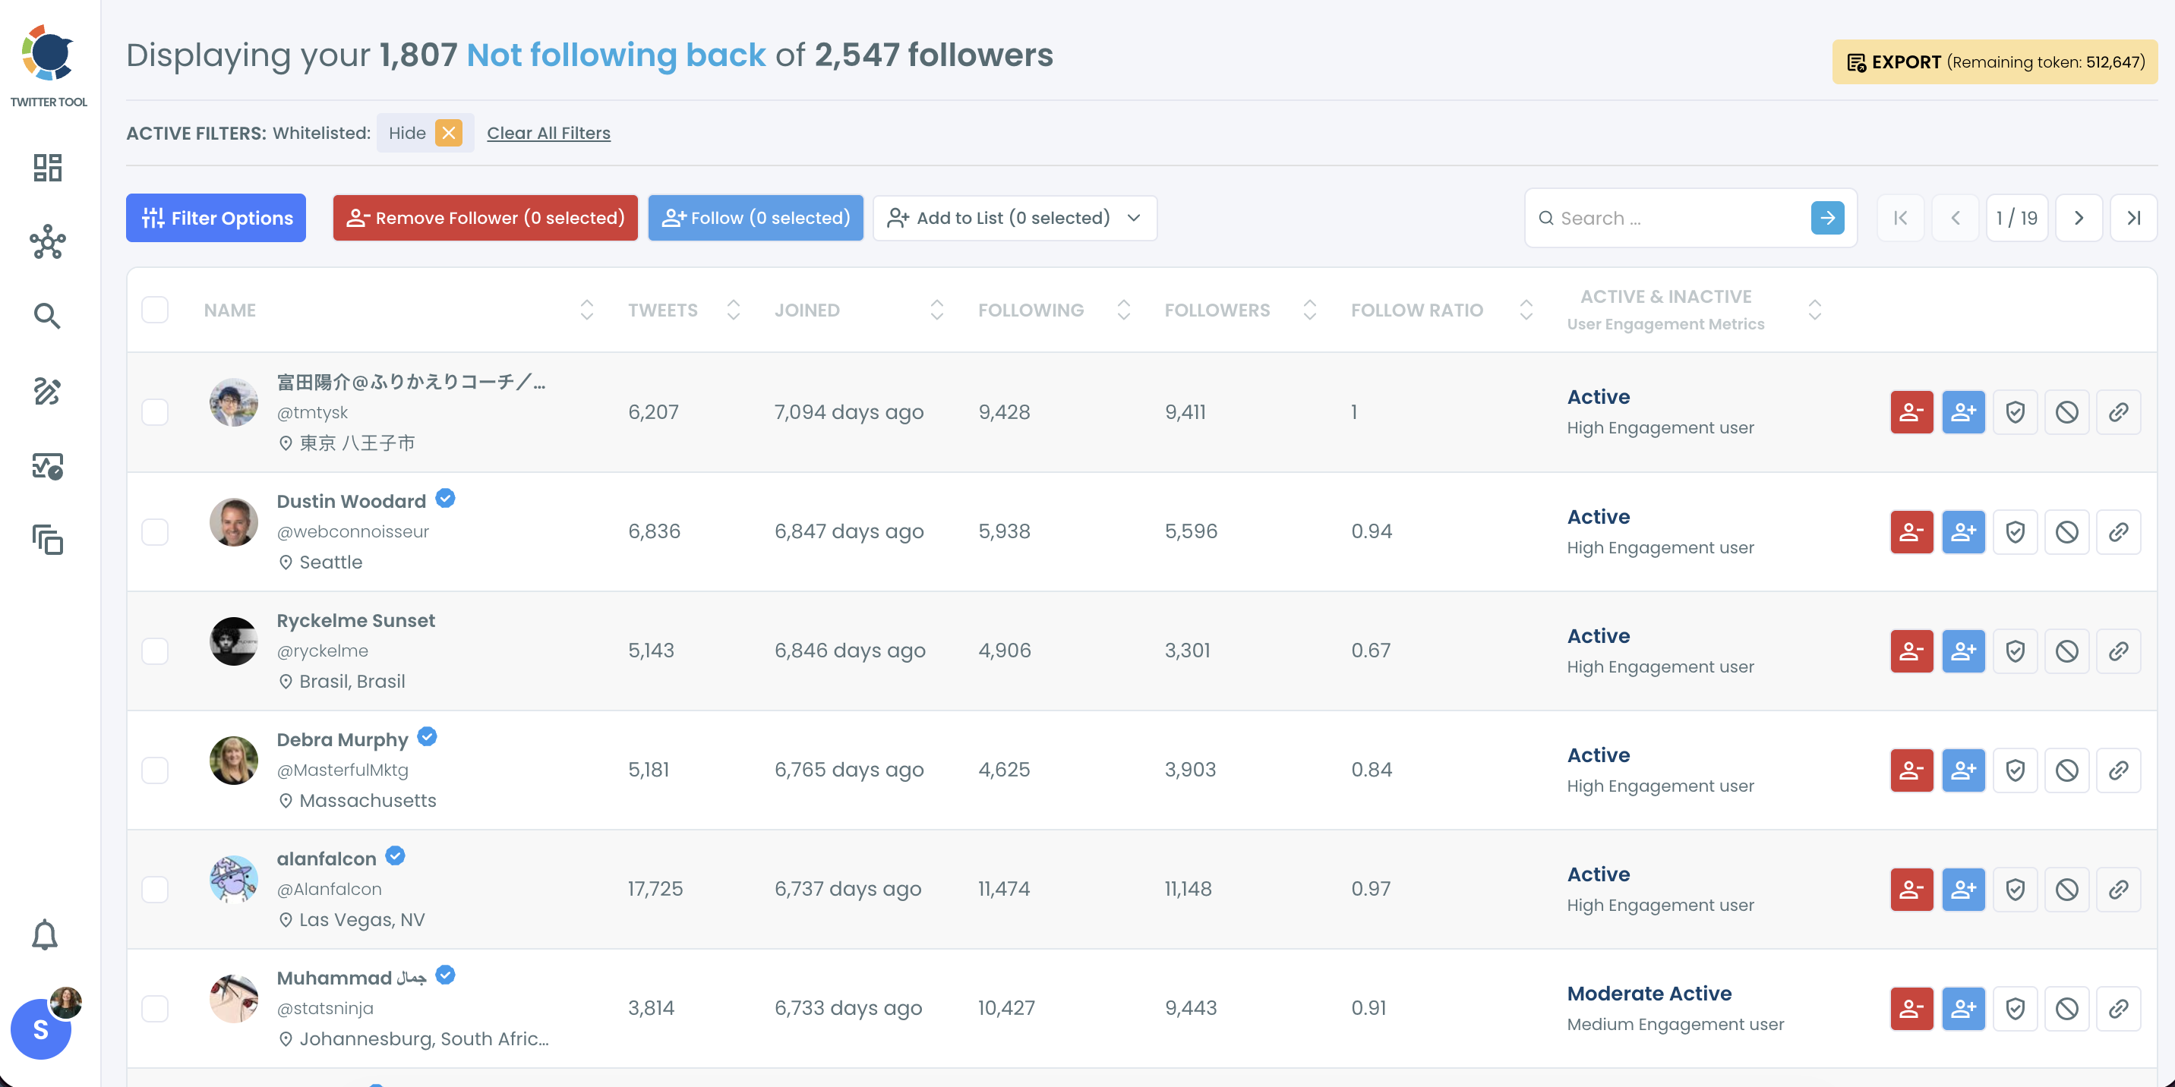Block @tmtysk with ban icon
Viewport: 2175px width, 1087px height.
tap(2066, 412)
